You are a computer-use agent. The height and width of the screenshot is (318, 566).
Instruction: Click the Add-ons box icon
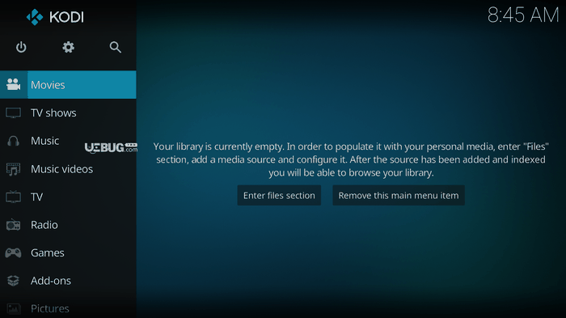click(14, 281)
